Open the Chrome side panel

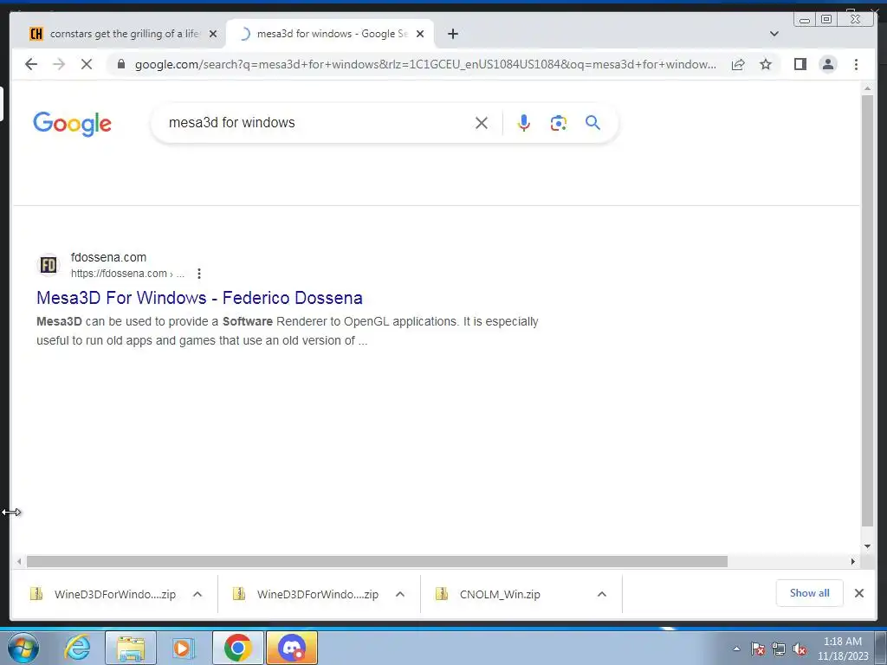tap(800, 64)
